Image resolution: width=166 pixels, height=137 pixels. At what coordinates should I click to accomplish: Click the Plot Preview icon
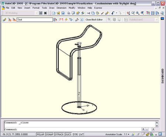(x=73, y=13)
